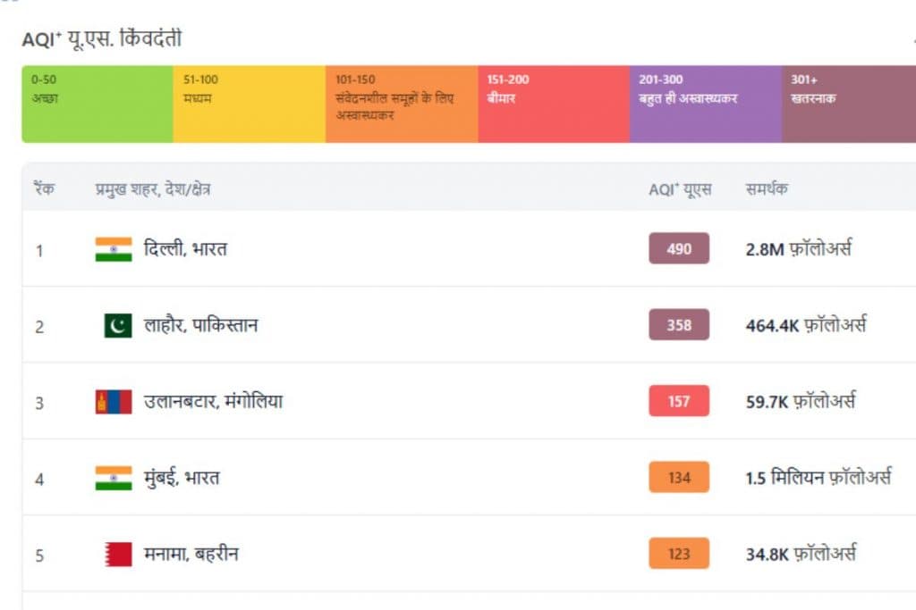
Task: Select the green 0-50 अच्छा legend block
Action: click(98, 104)
